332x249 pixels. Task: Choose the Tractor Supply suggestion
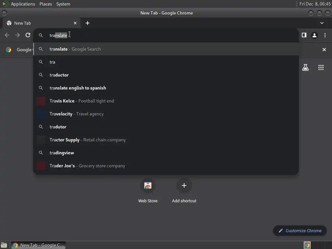click(166, 140)
